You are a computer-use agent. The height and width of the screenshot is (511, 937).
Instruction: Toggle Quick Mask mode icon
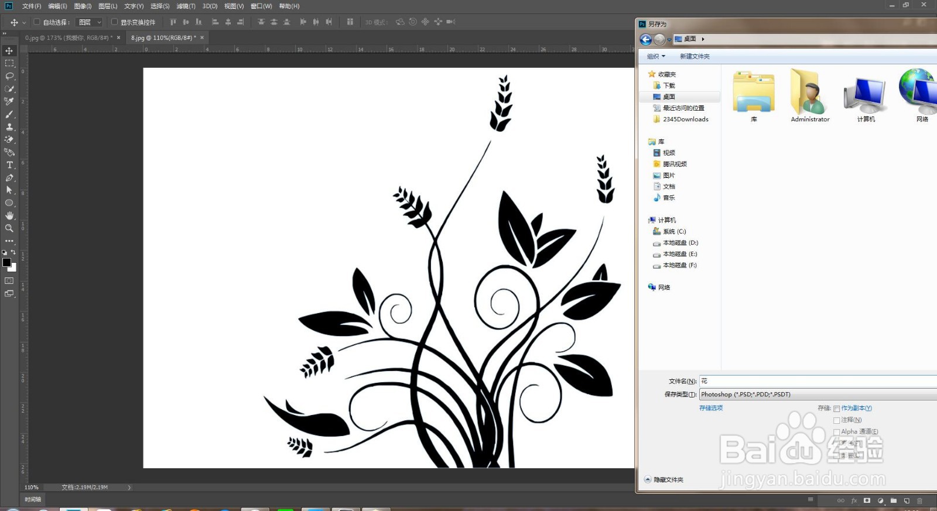click(x=9, y=281)
